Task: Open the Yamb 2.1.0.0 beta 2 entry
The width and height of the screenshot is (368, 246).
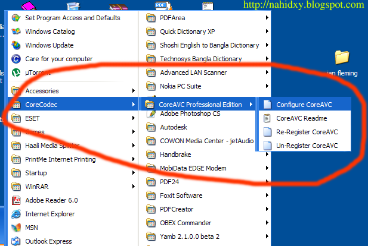Action: [x=205, y=236]
